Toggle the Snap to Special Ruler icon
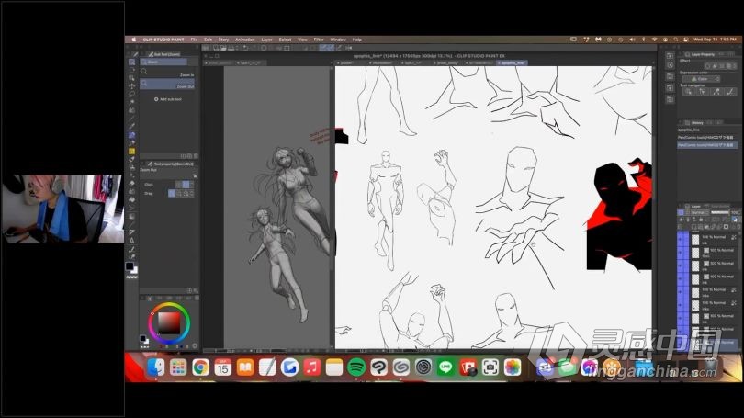744x418 pixels. click(x=331, y=48)
